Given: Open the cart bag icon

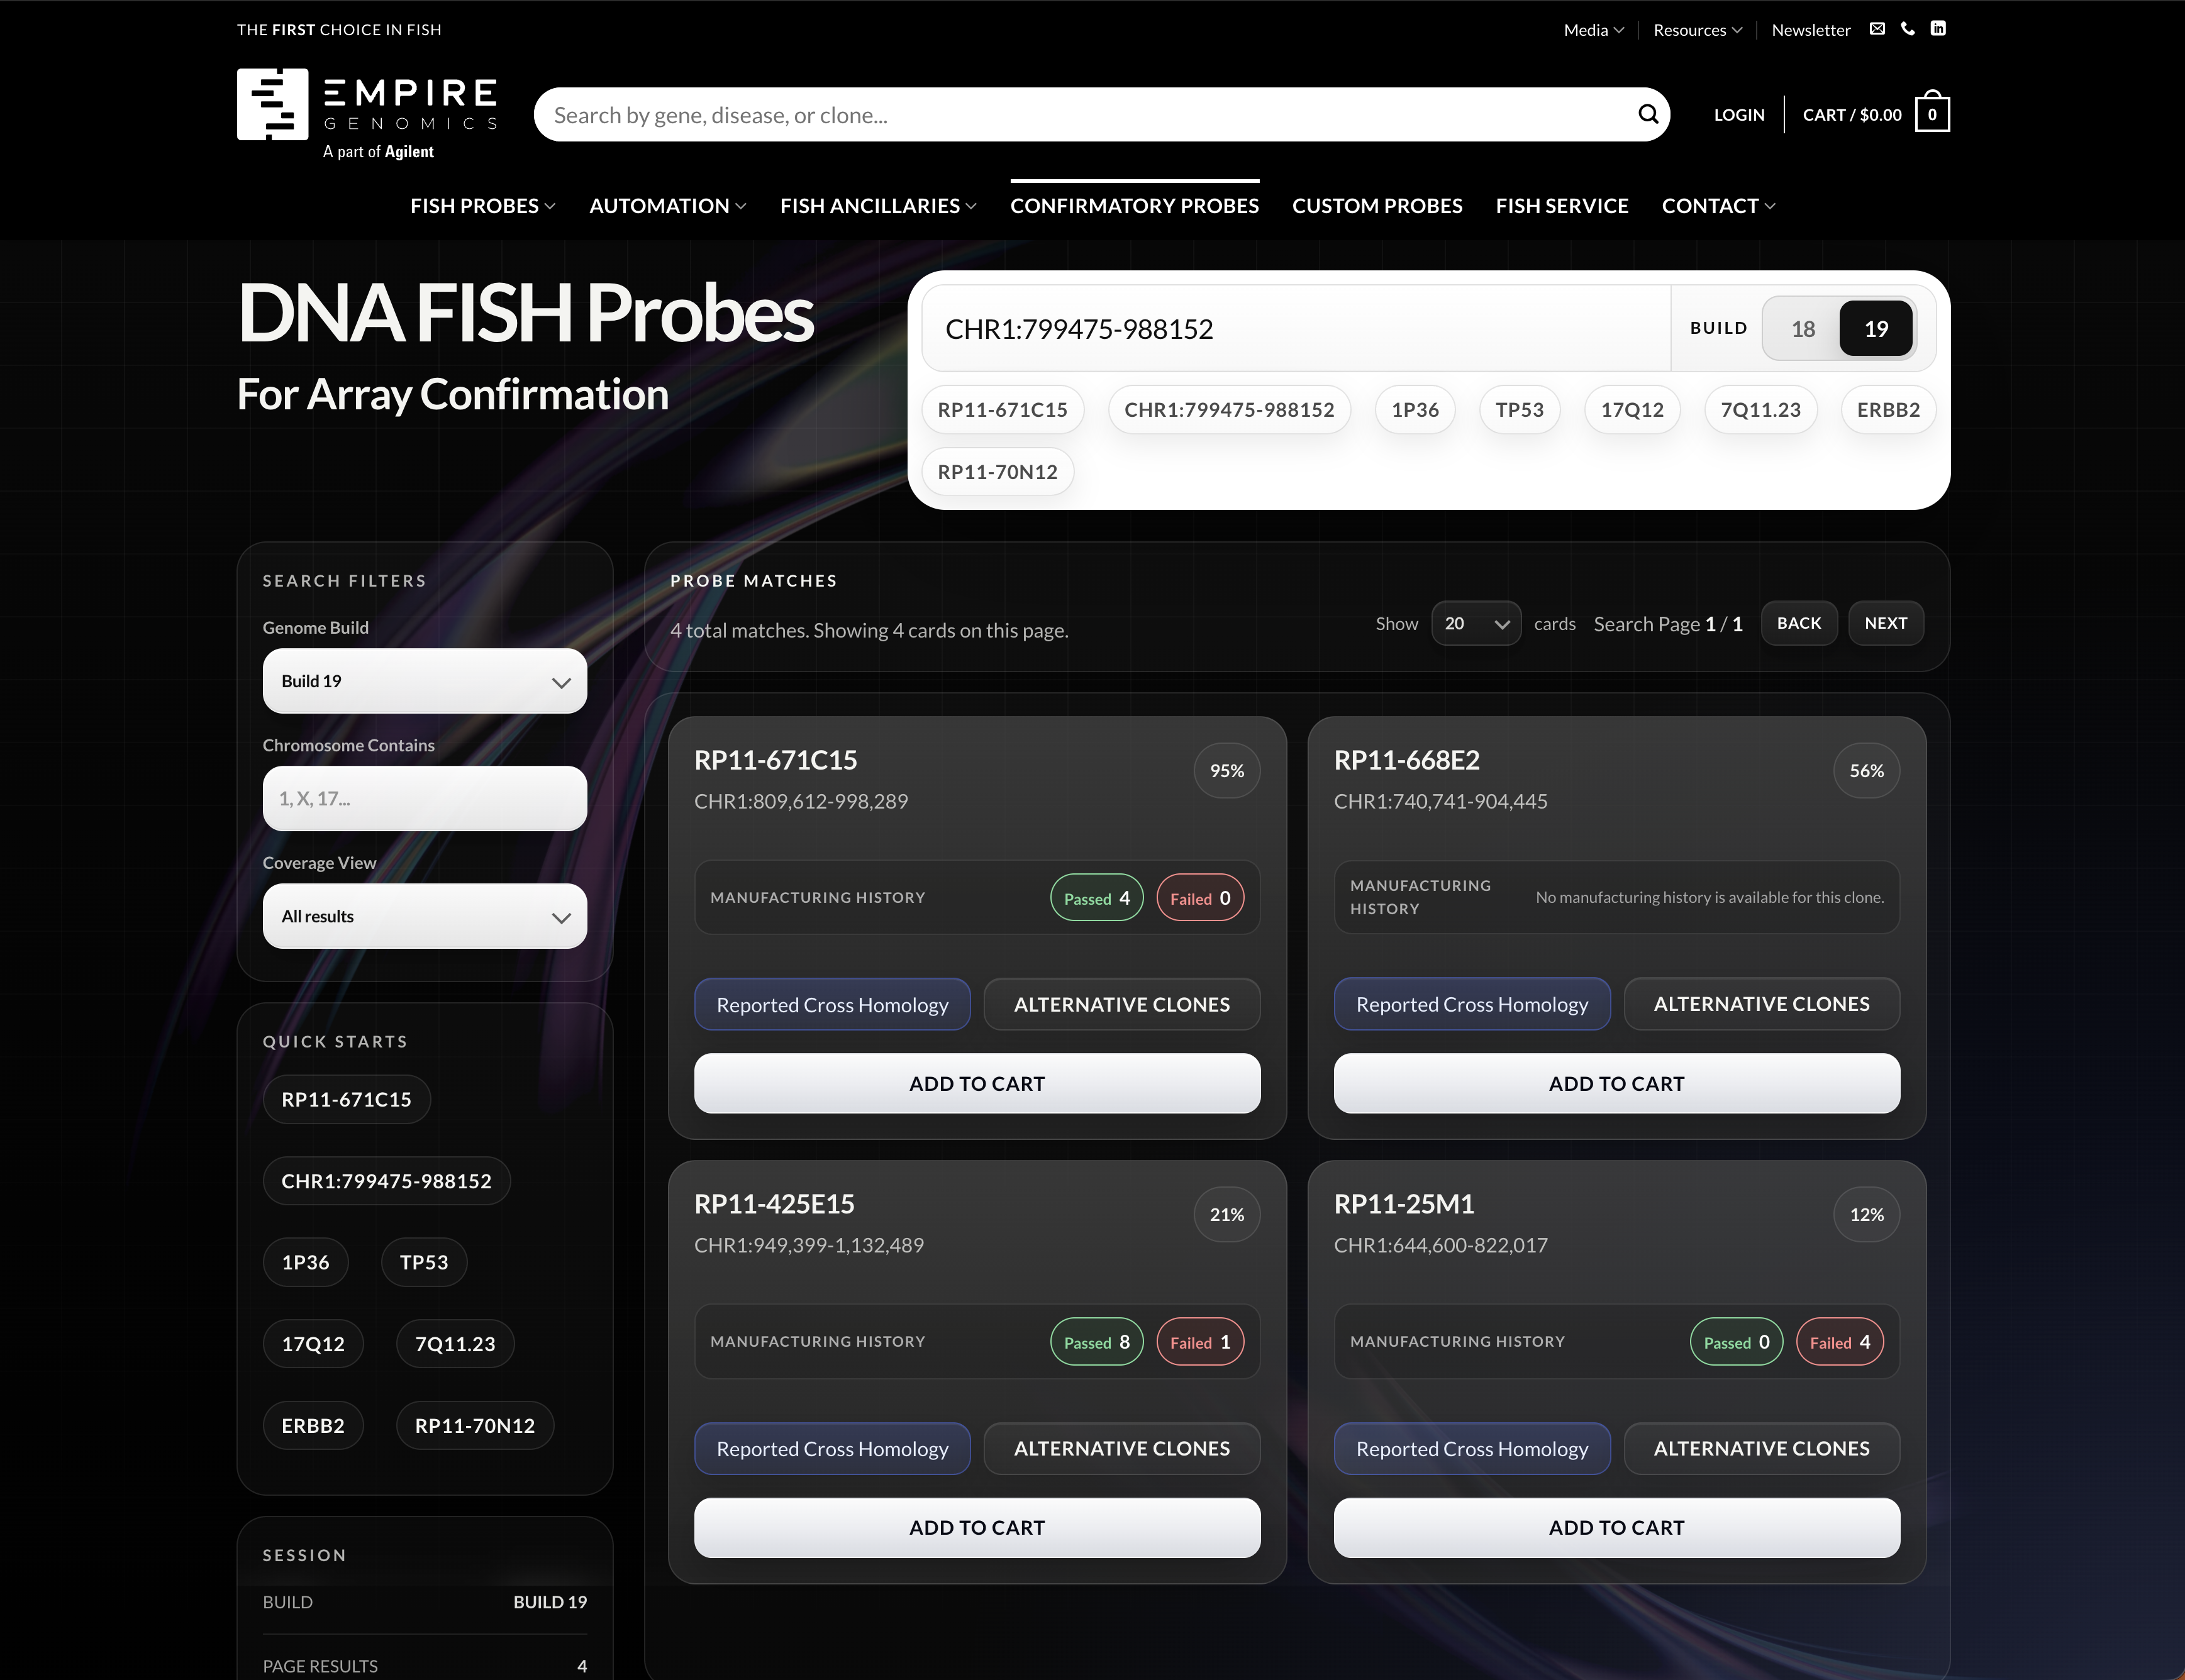Looking at the screenshot, I should point(1932,113).
